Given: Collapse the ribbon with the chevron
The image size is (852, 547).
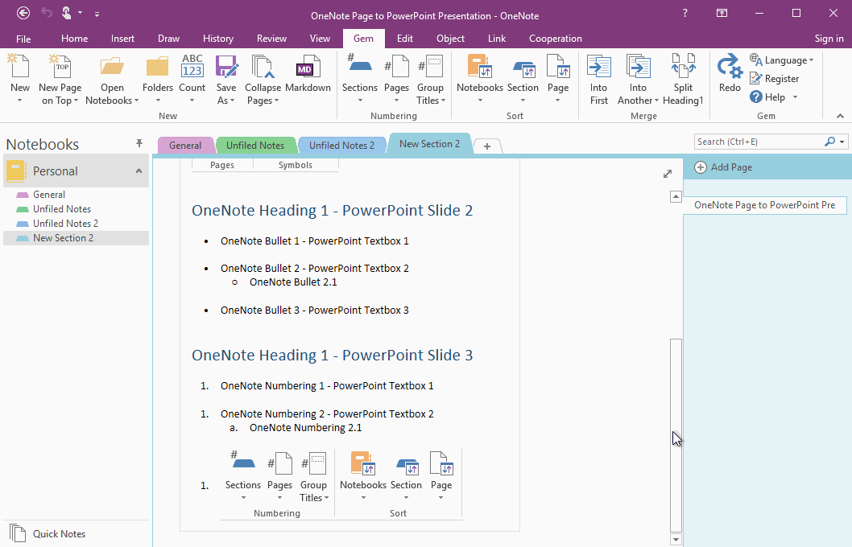Looking at the screenshot, I should (x=840, y=115).
